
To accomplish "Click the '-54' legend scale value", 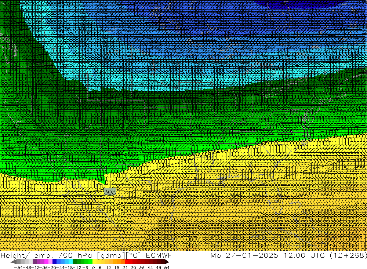I will [18, 268].
